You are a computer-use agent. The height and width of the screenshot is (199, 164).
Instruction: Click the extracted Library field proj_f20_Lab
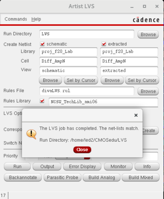coord(129,52)
